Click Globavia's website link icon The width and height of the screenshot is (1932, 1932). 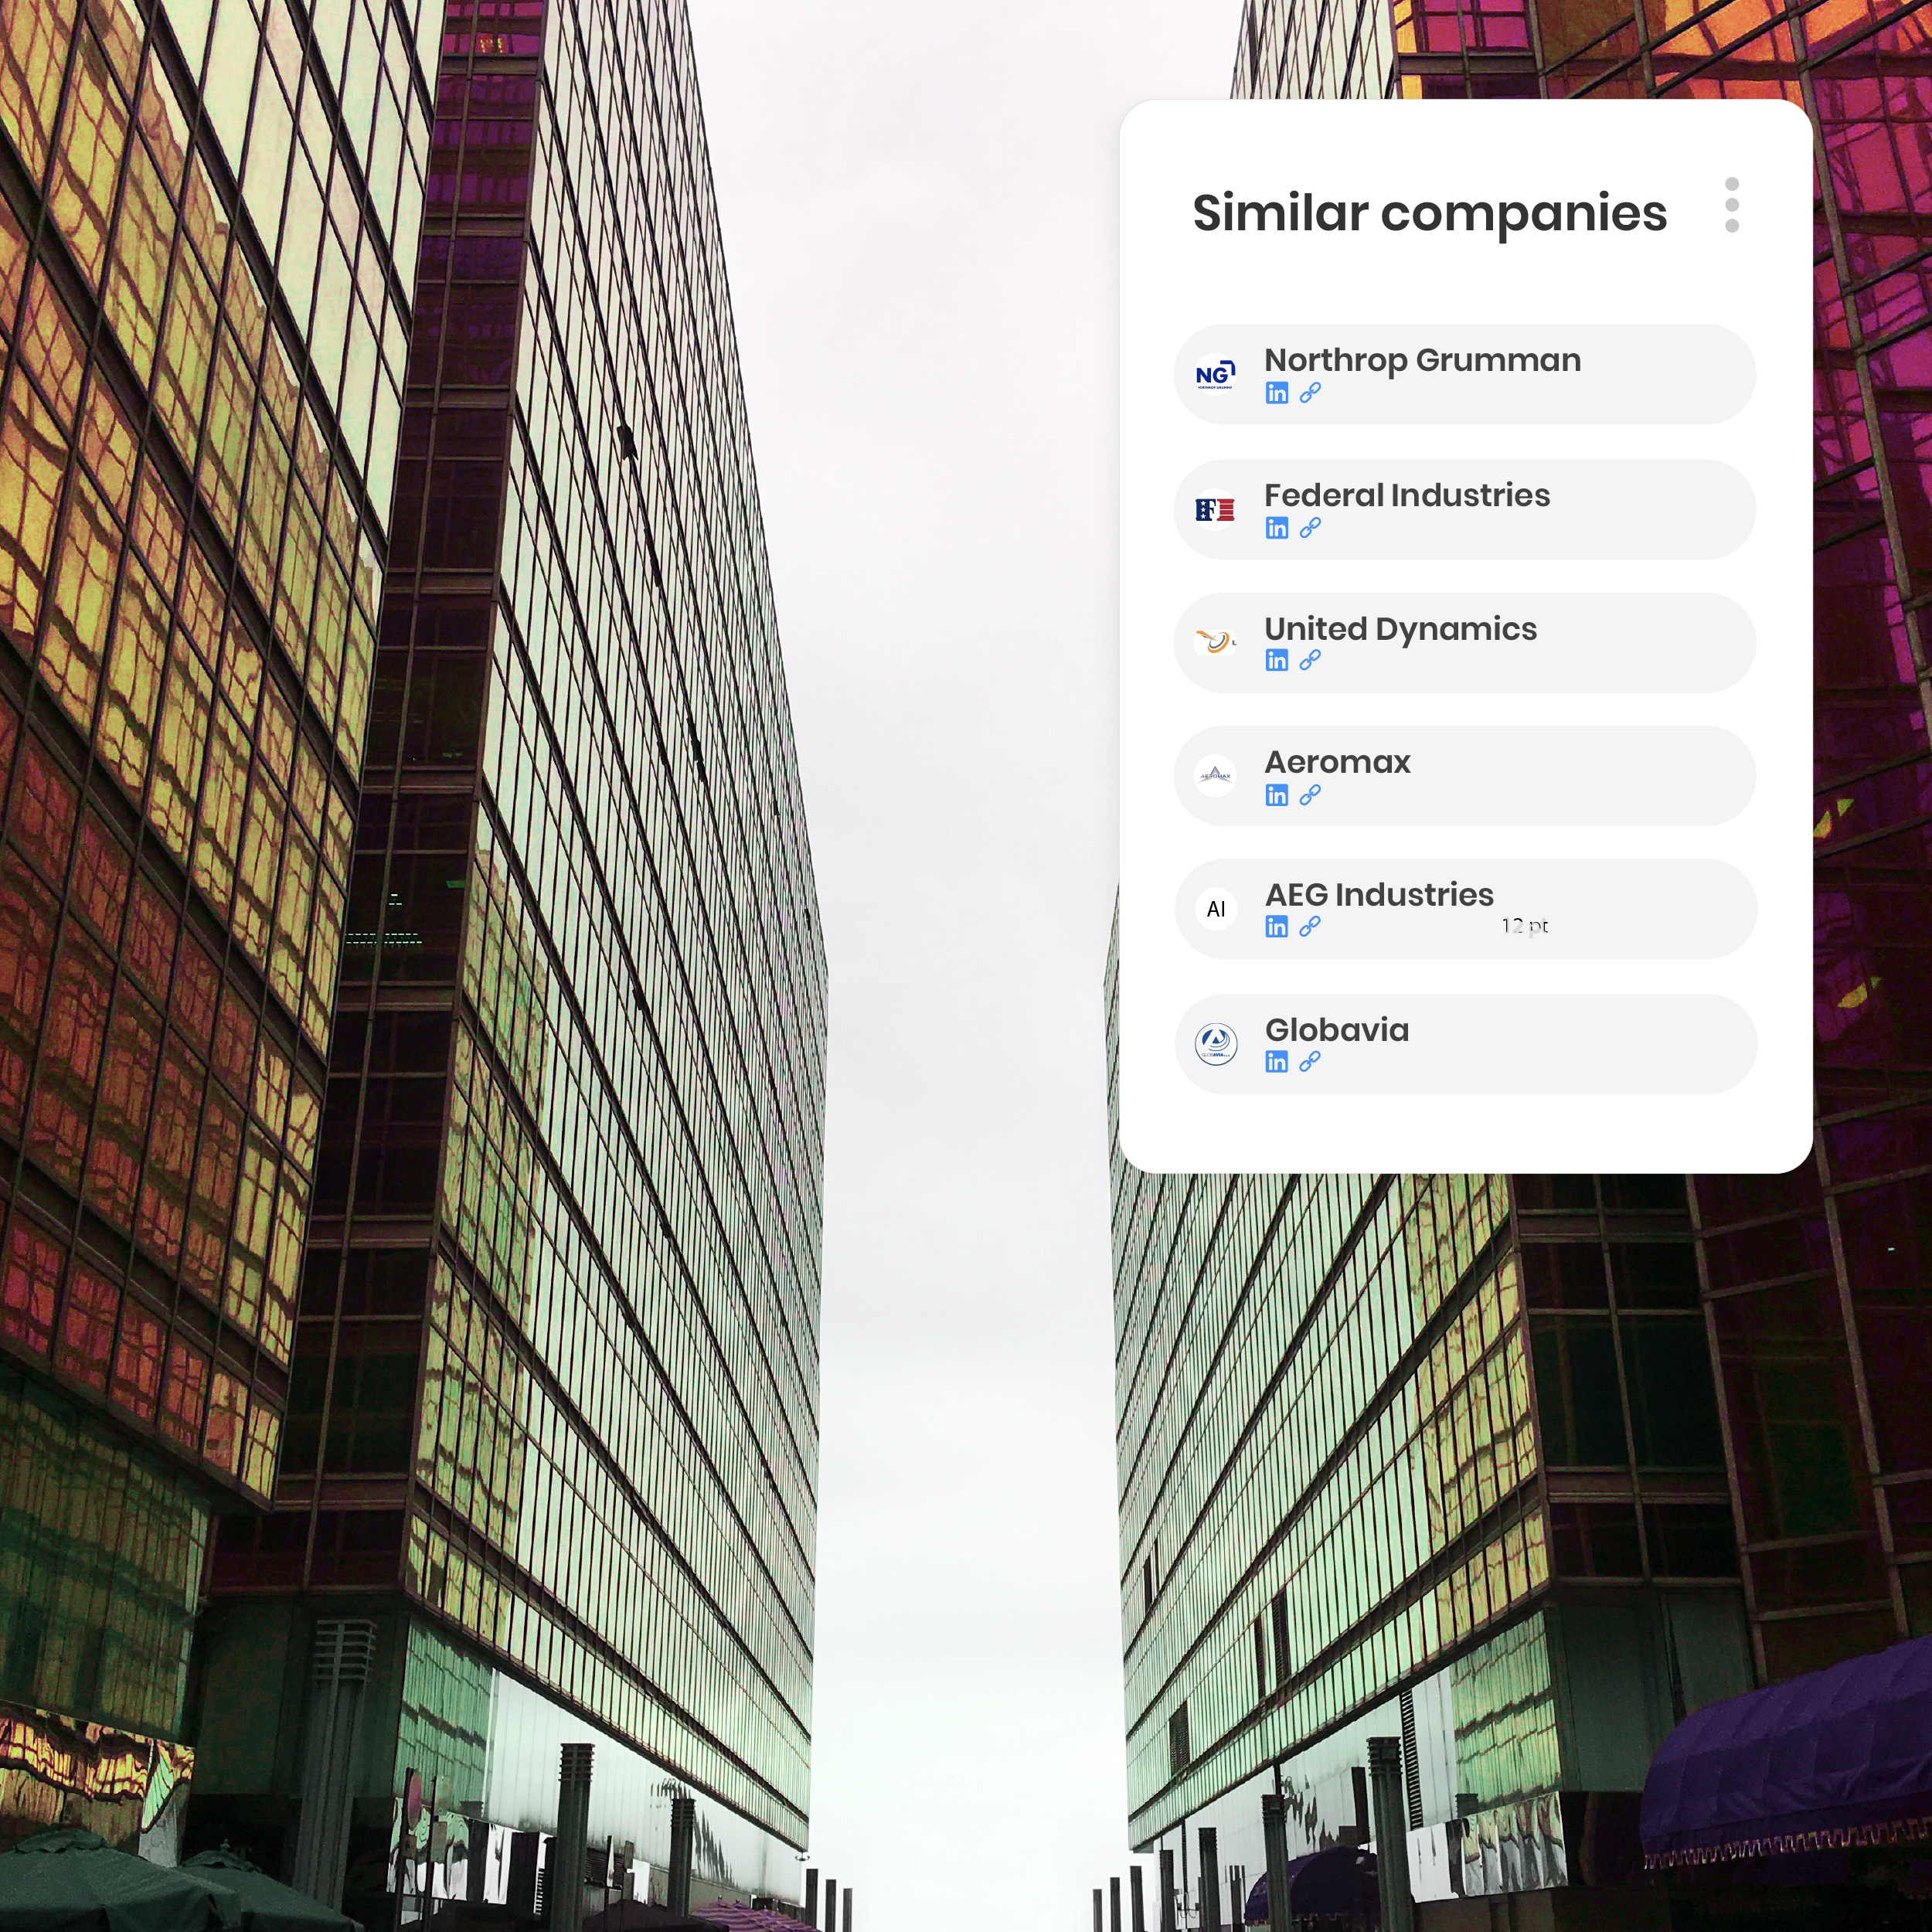(x=1310, y=1062)
